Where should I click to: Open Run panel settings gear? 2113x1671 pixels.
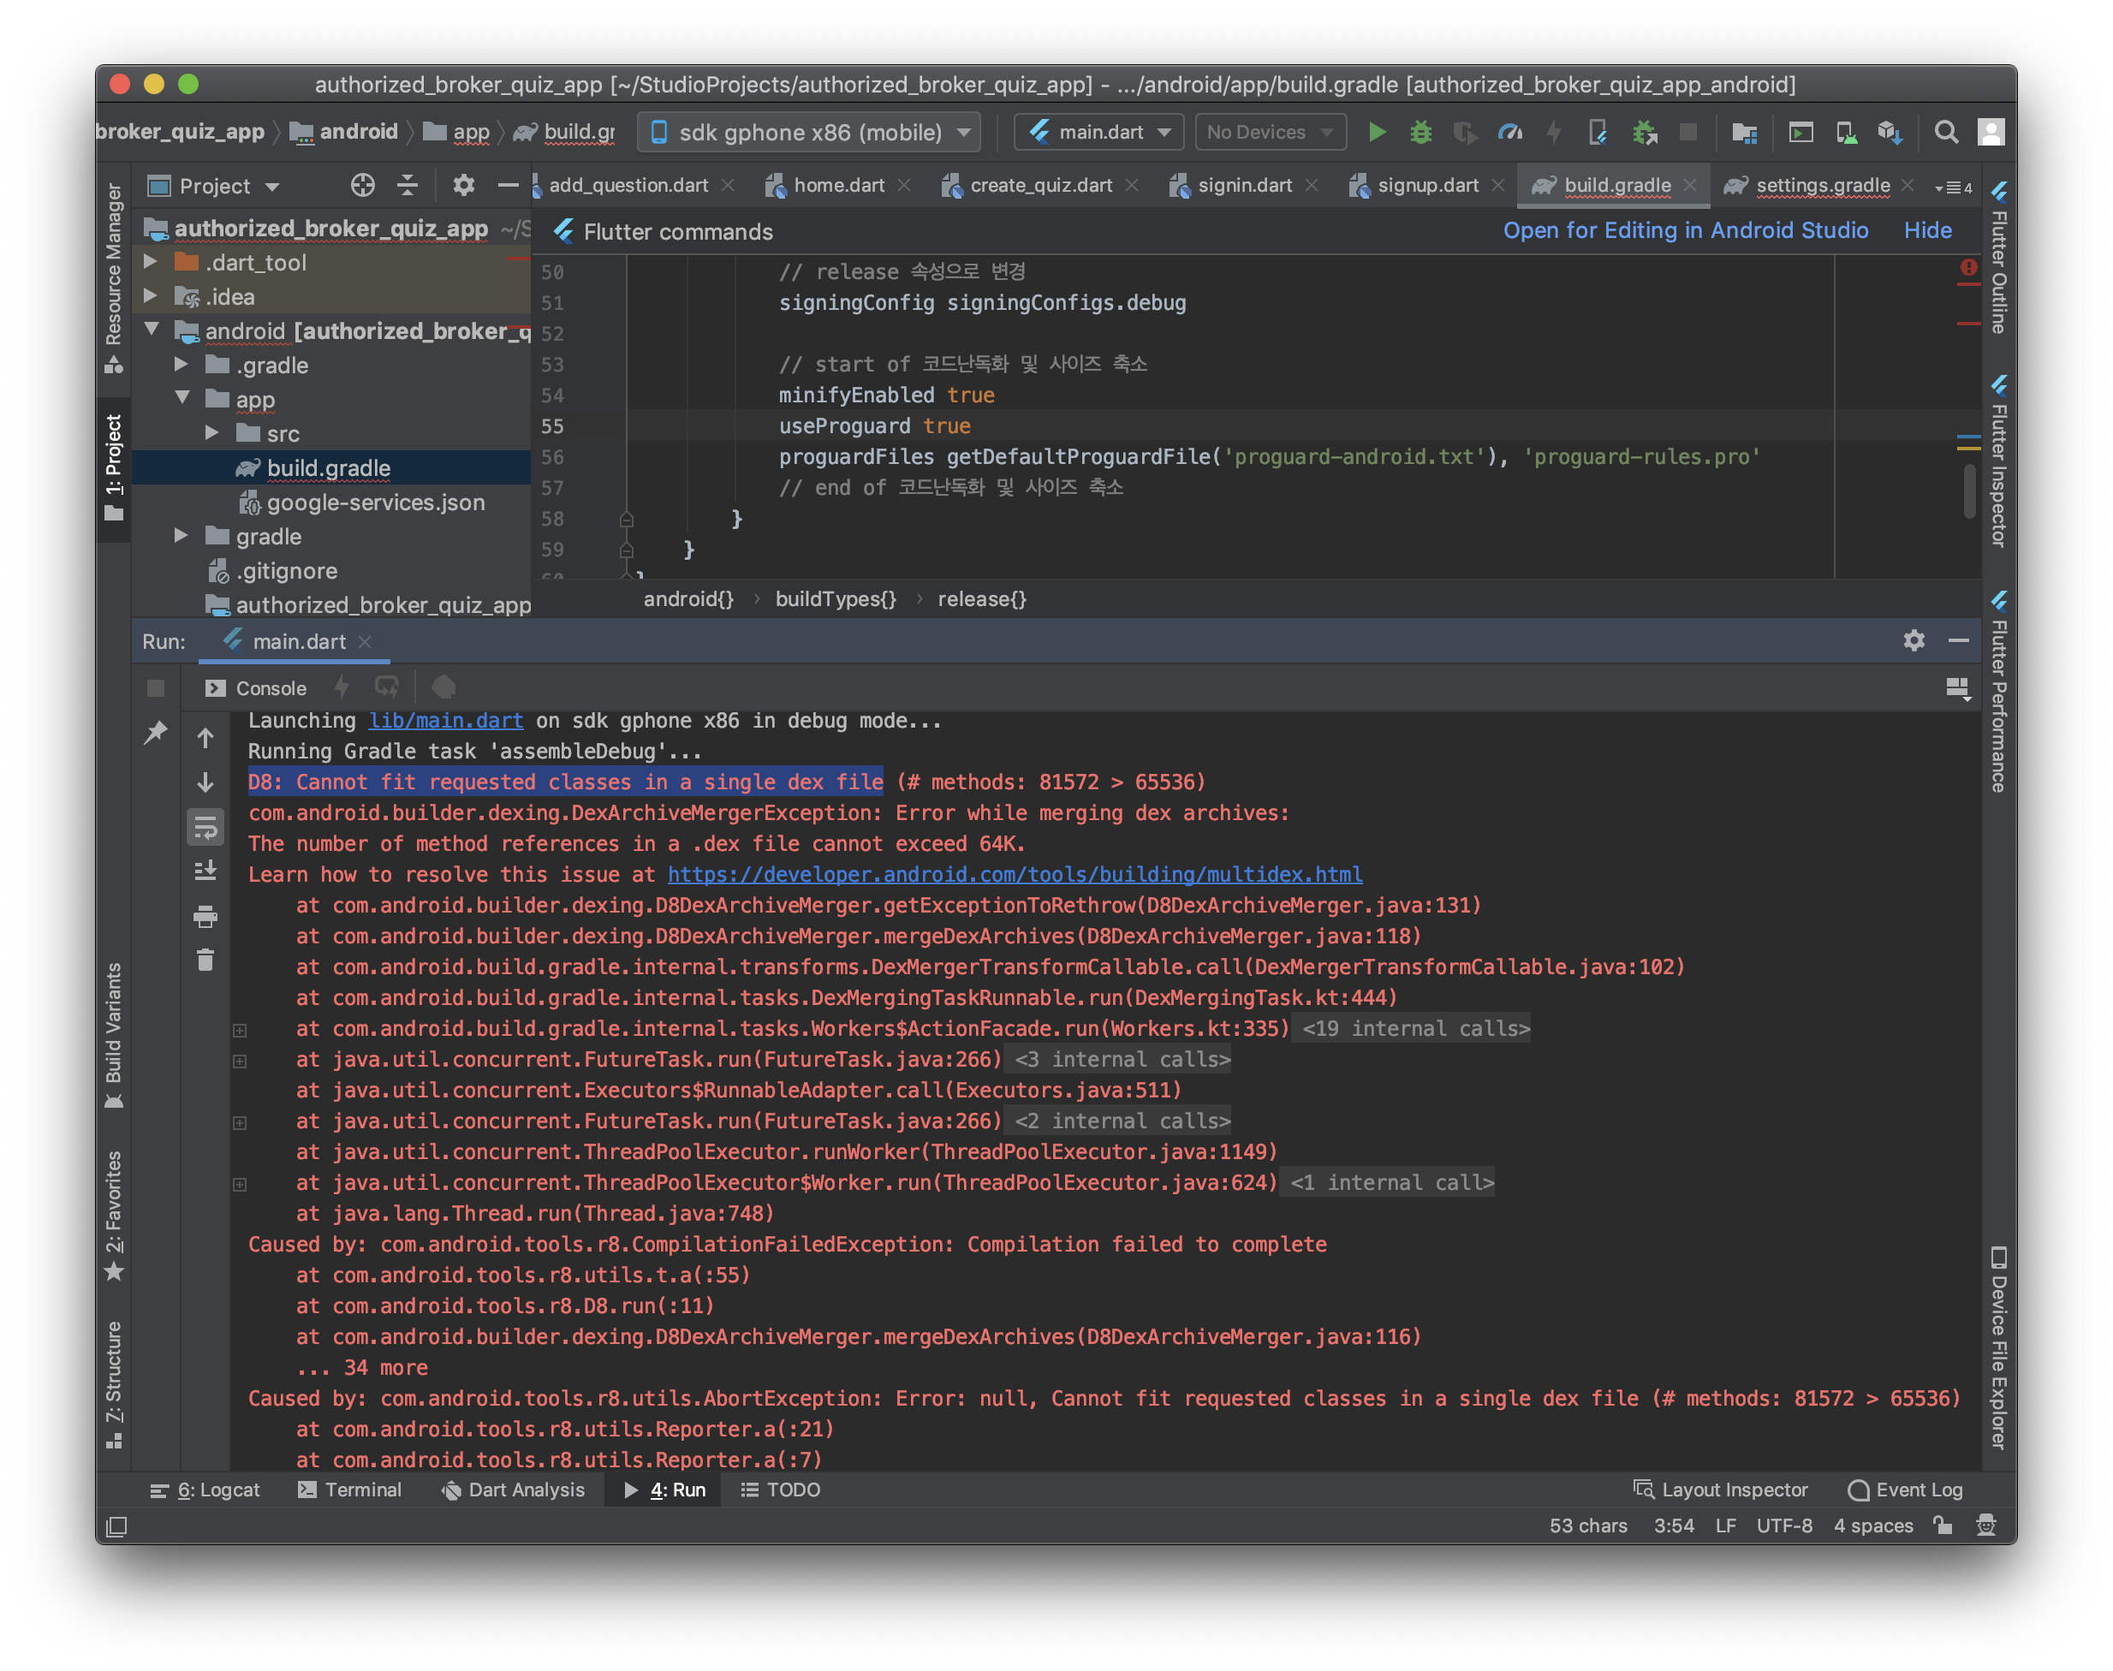1914,641
